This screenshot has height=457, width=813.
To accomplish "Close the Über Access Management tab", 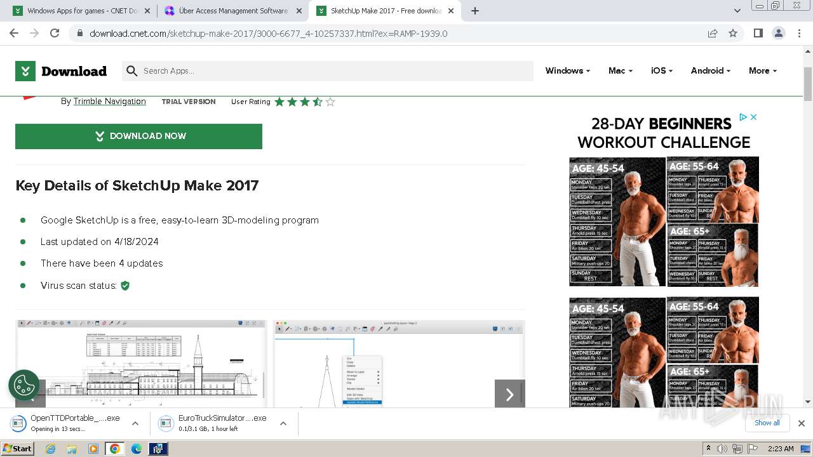I will coord(299,11).
